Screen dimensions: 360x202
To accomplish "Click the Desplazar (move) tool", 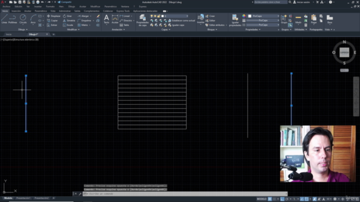I will [x=53, y=16].
